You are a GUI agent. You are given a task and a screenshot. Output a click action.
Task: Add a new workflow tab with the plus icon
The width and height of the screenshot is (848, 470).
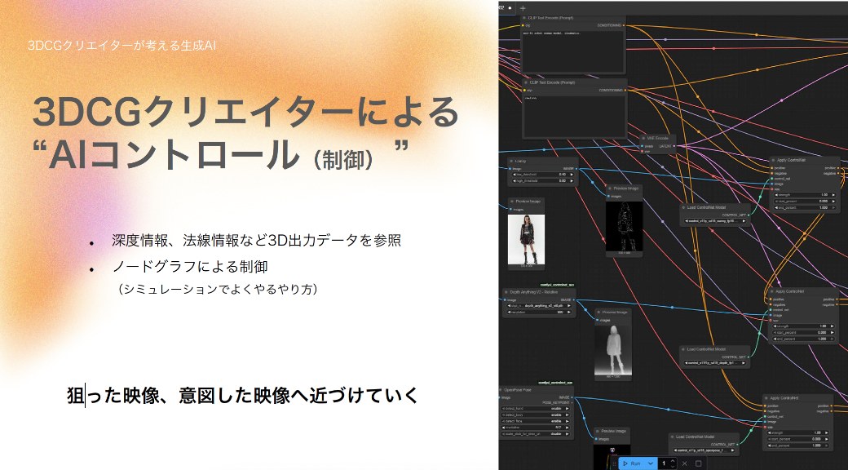pyautogui.click(x=523, y=7)
